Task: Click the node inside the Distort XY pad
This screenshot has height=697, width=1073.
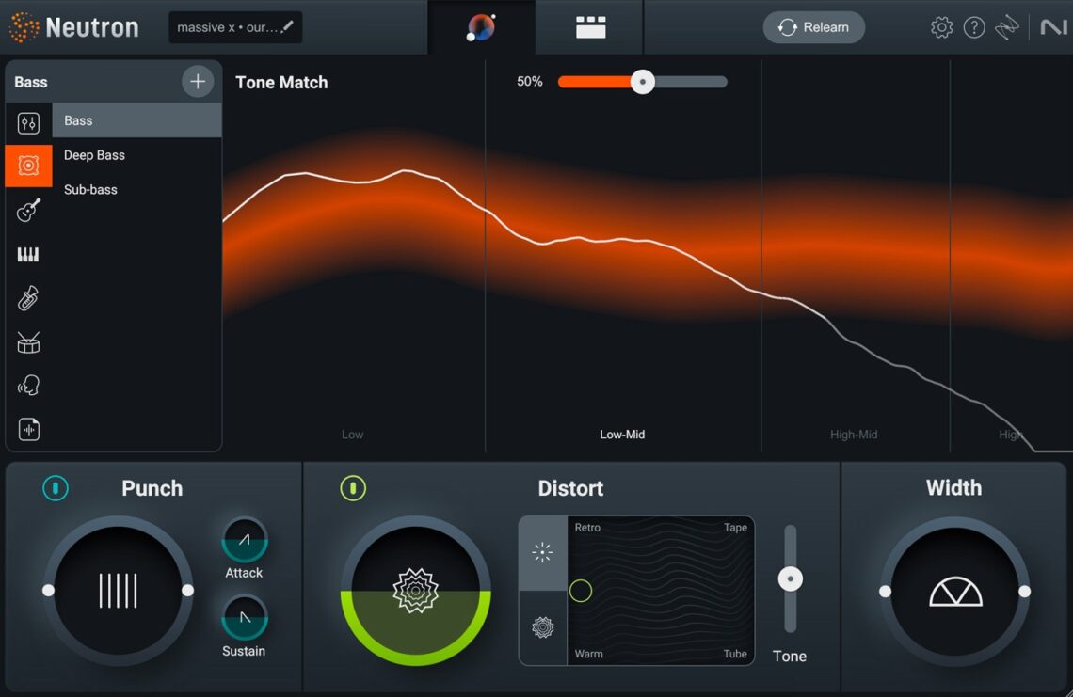Action: 581,591
